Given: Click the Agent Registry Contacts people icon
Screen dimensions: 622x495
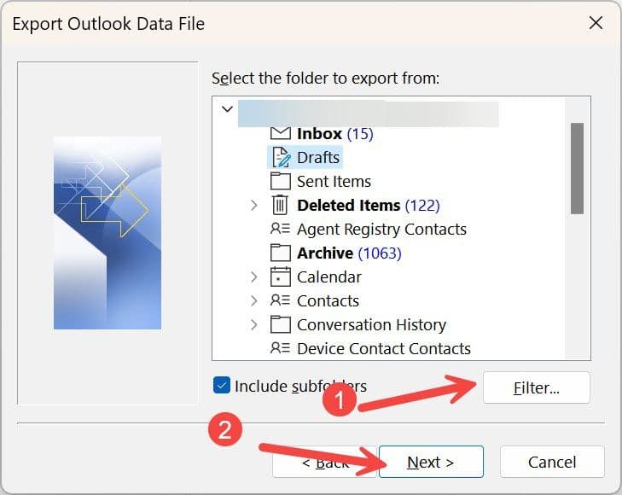Looking at the screenshot, I should click(x=280, y=229).
